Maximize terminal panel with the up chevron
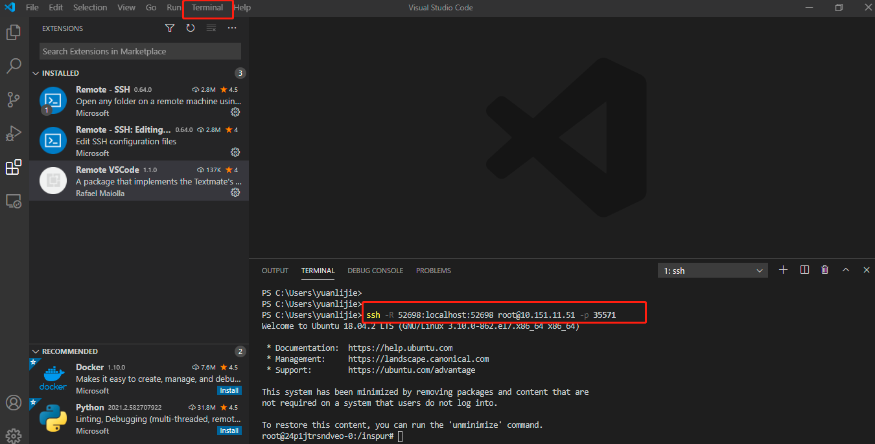 pos(845,270)
